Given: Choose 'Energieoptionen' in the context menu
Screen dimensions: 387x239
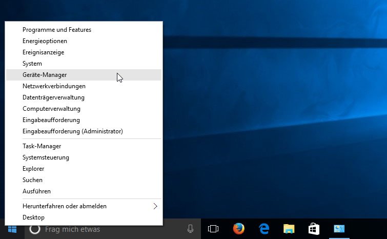Looking at the screenshot, I should point(45,41).
